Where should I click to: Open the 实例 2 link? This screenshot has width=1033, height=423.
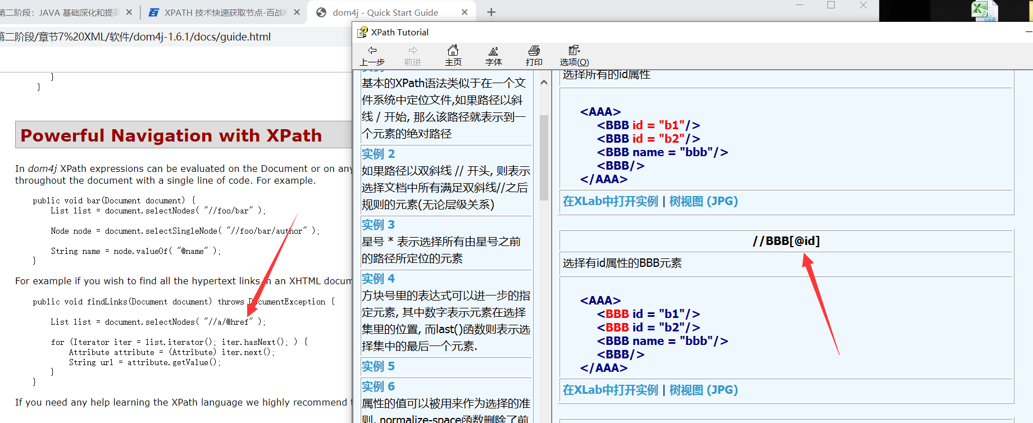click(x=378, y=154)
